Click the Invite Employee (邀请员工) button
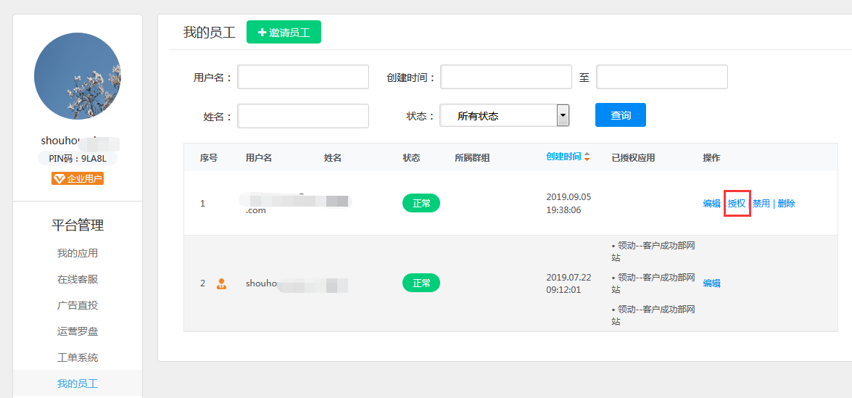The width and height of the screenshot is (852, 398). coord(284,33)
